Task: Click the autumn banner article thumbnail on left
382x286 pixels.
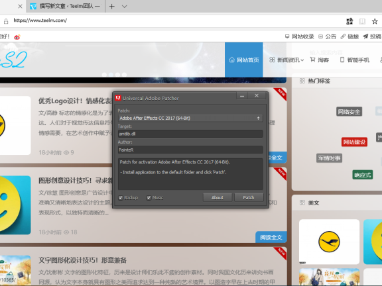Action: tap(15, 270)
